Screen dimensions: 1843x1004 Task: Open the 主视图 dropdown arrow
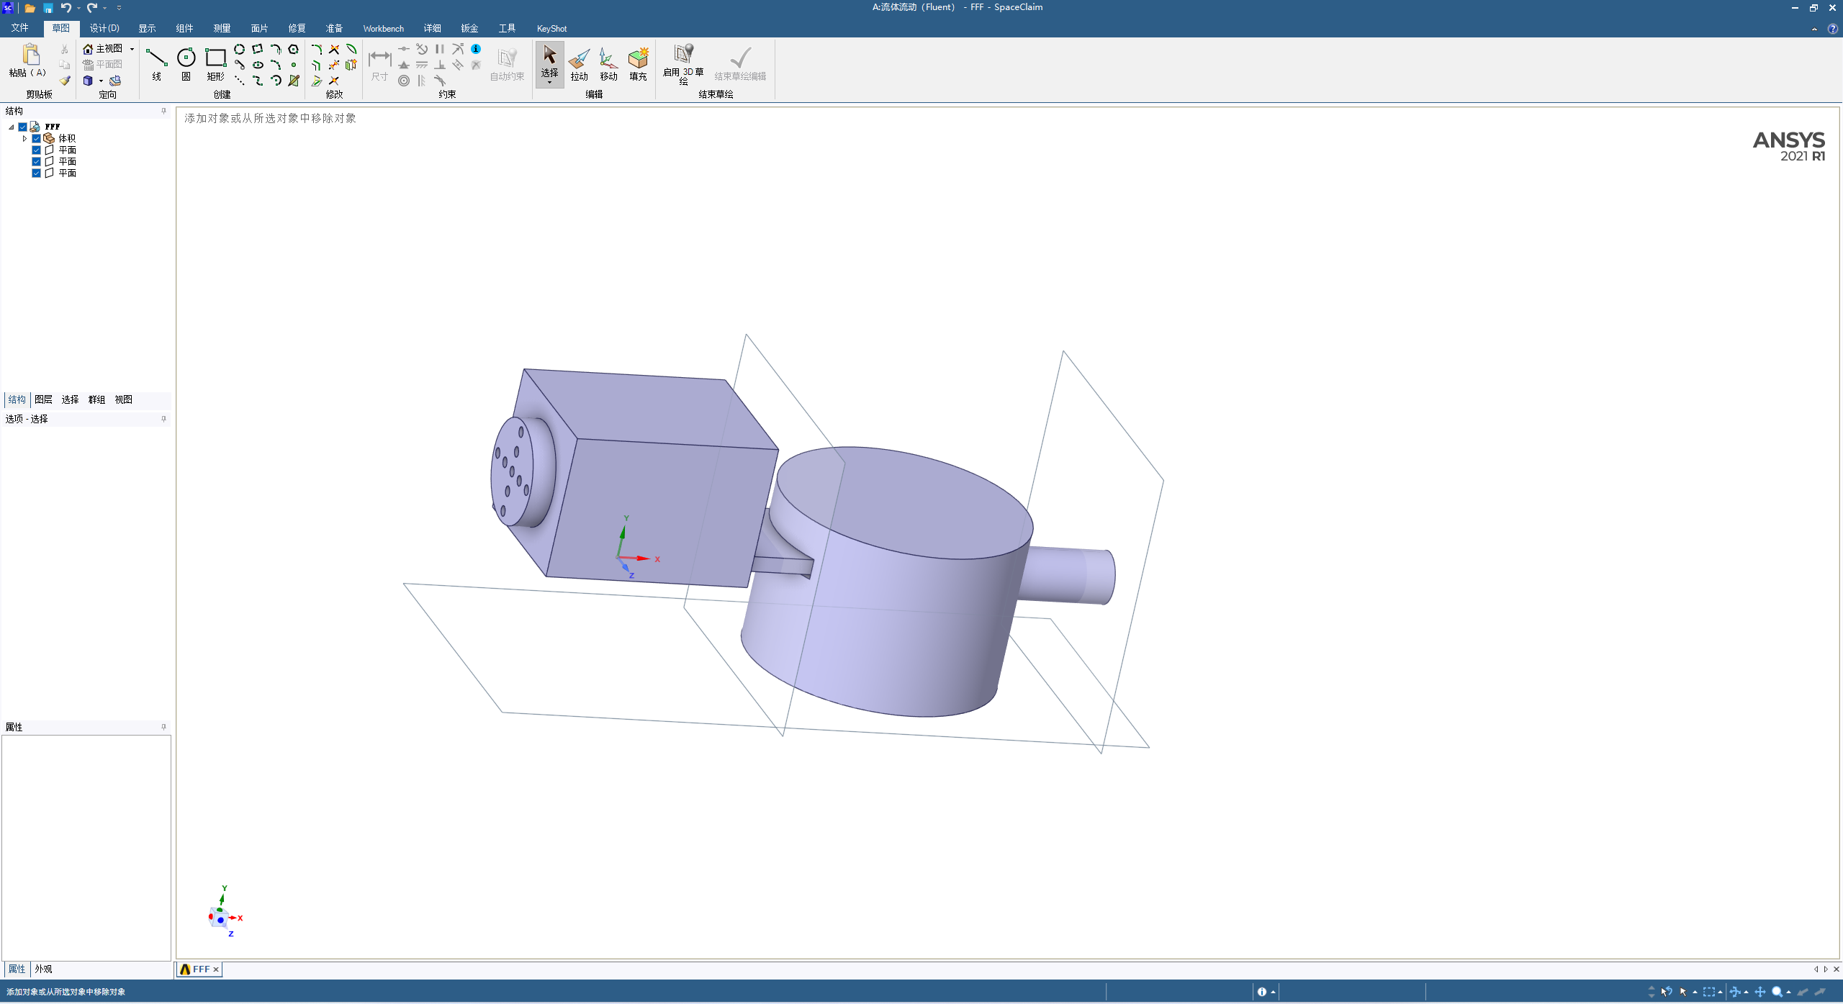[132, 49]
